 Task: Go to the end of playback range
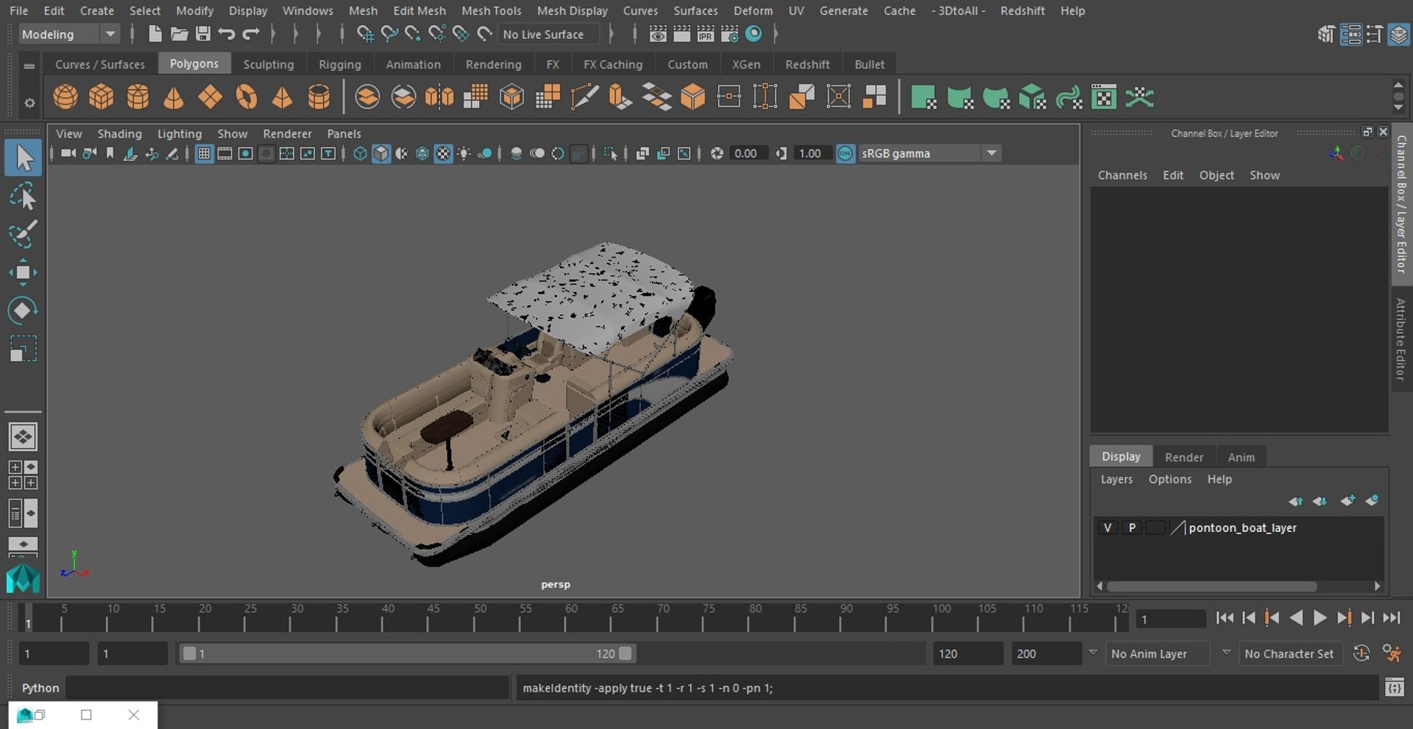coord(1391,618)
